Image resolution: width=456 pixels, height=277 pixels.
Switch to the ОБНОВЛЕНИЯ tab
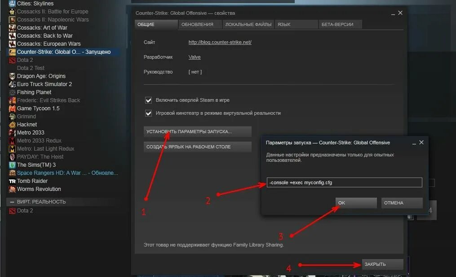point(200,24)
